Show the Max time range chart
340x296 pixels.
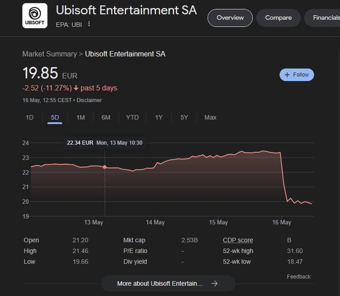[x=210, y=118]
